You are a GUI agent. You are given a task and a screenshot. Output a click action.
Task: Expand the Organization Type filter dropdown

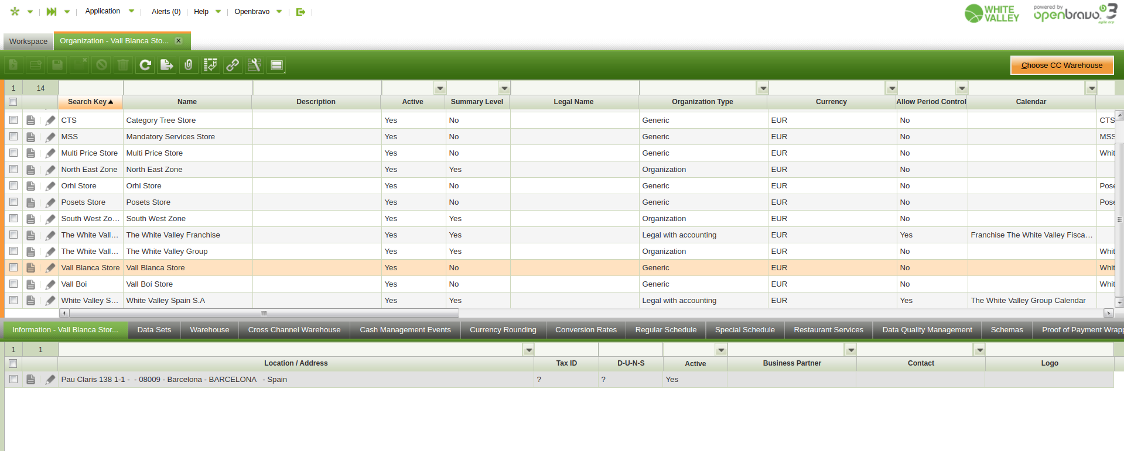pos(763,88)
